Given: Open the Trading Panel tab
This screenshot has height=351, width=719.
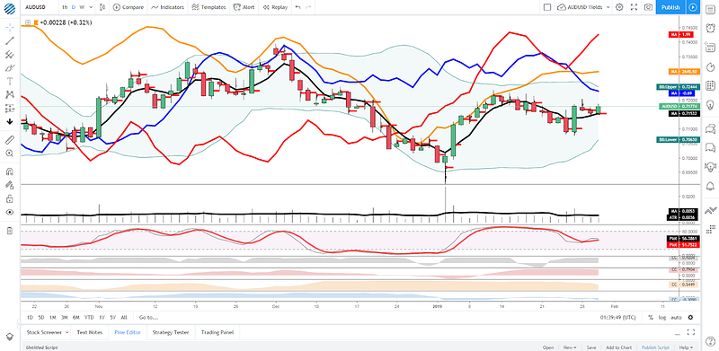Looking at the screenshot, I should point(217,332).
